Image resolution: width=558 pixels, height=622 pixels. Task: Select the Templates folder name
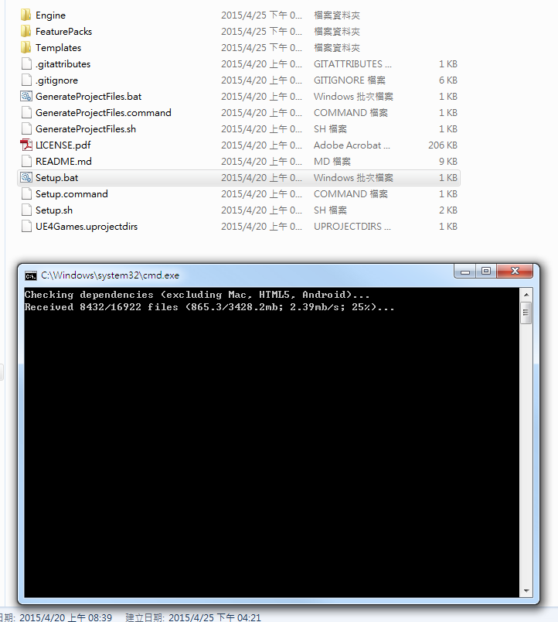58,48
